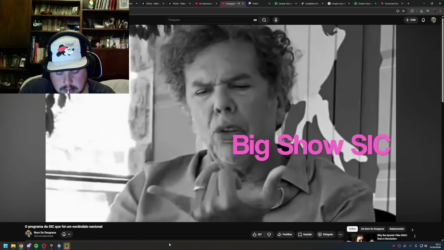Screen dimensions: 444x250
Task: Open on-screen keyboard icon in search box
Action: [255, 20]
